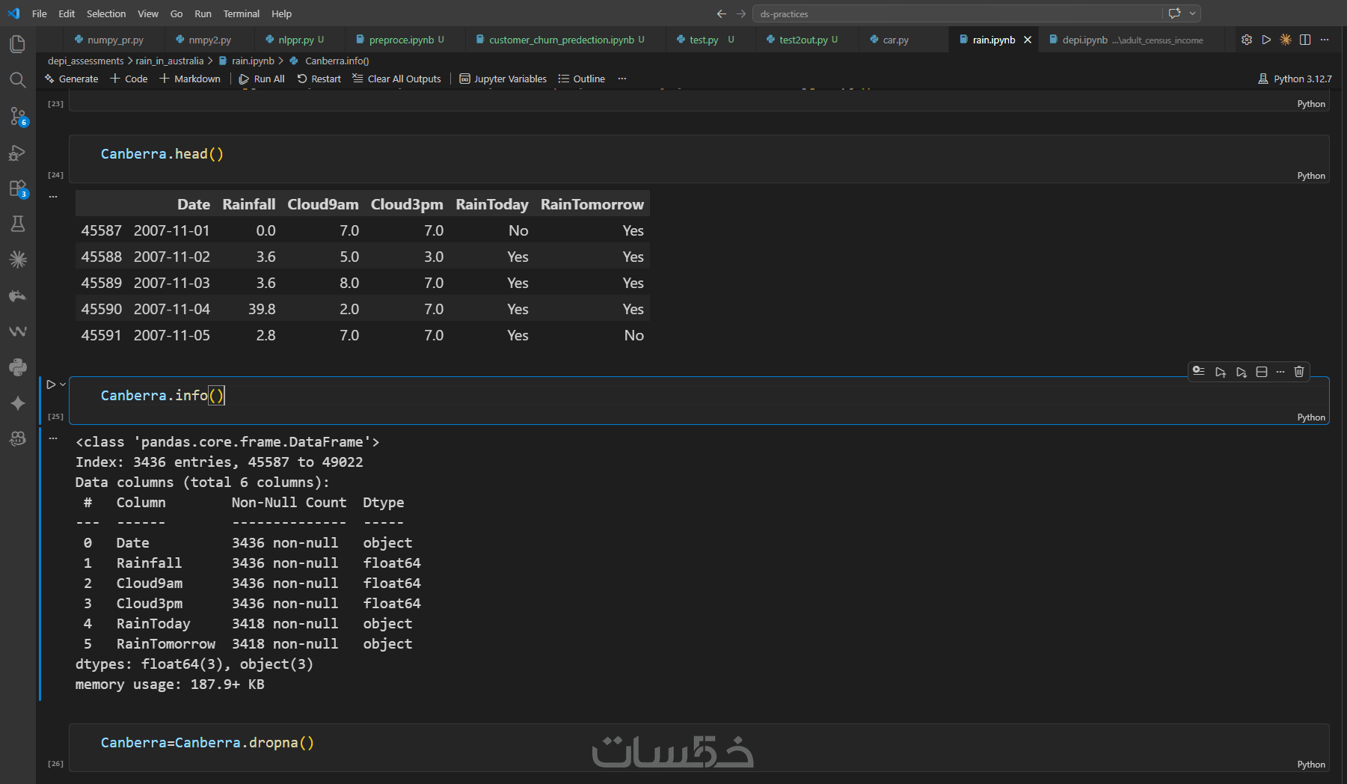1347x784 pixels.
Task: Expand run options next to cell run button
Action: pyautogui.click(x=63, y=385)
